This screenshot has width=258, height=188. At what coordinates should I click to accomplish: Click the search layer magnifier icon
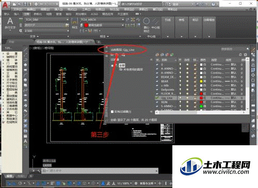[248, 49]
